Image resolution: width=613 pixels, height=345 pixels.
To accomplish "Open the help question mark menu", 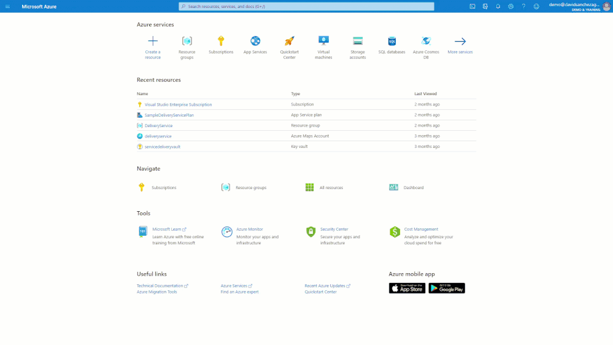I will tap(523, 6).
